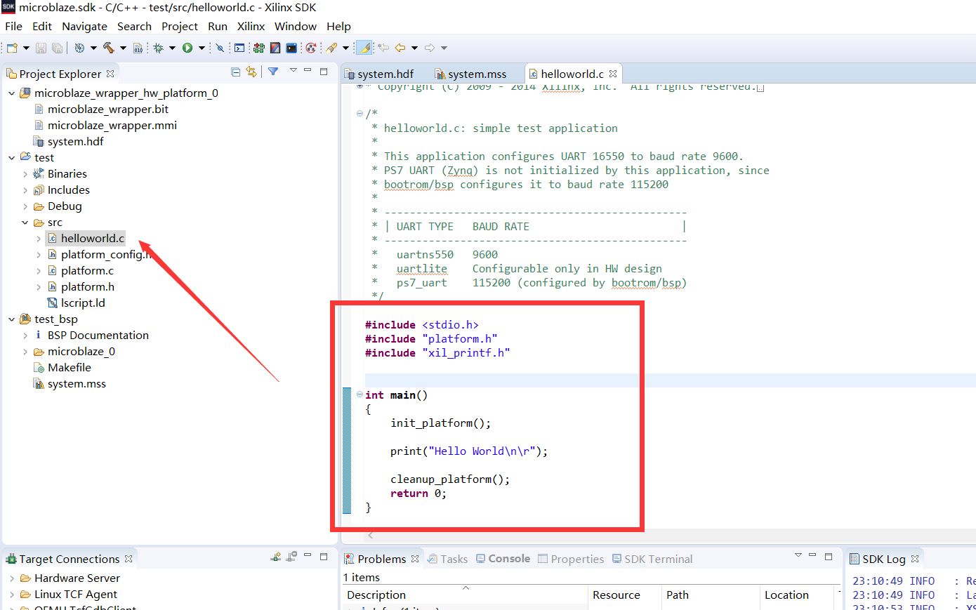Click the Debug bug icon
The width and height of the screenshot is (976, 610).
pyautogui.click(x=159, y=48)
